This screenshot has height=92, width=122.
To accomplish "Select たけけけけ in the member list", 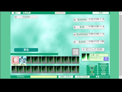I will [x=103, y=66].
